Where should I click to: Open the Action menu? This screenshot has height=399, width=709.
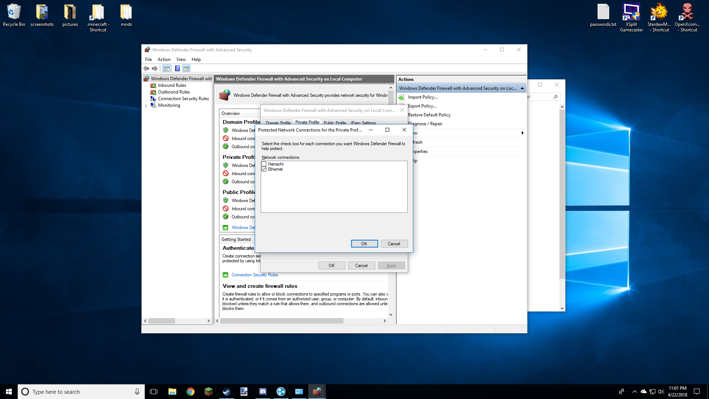click(164, 59)
